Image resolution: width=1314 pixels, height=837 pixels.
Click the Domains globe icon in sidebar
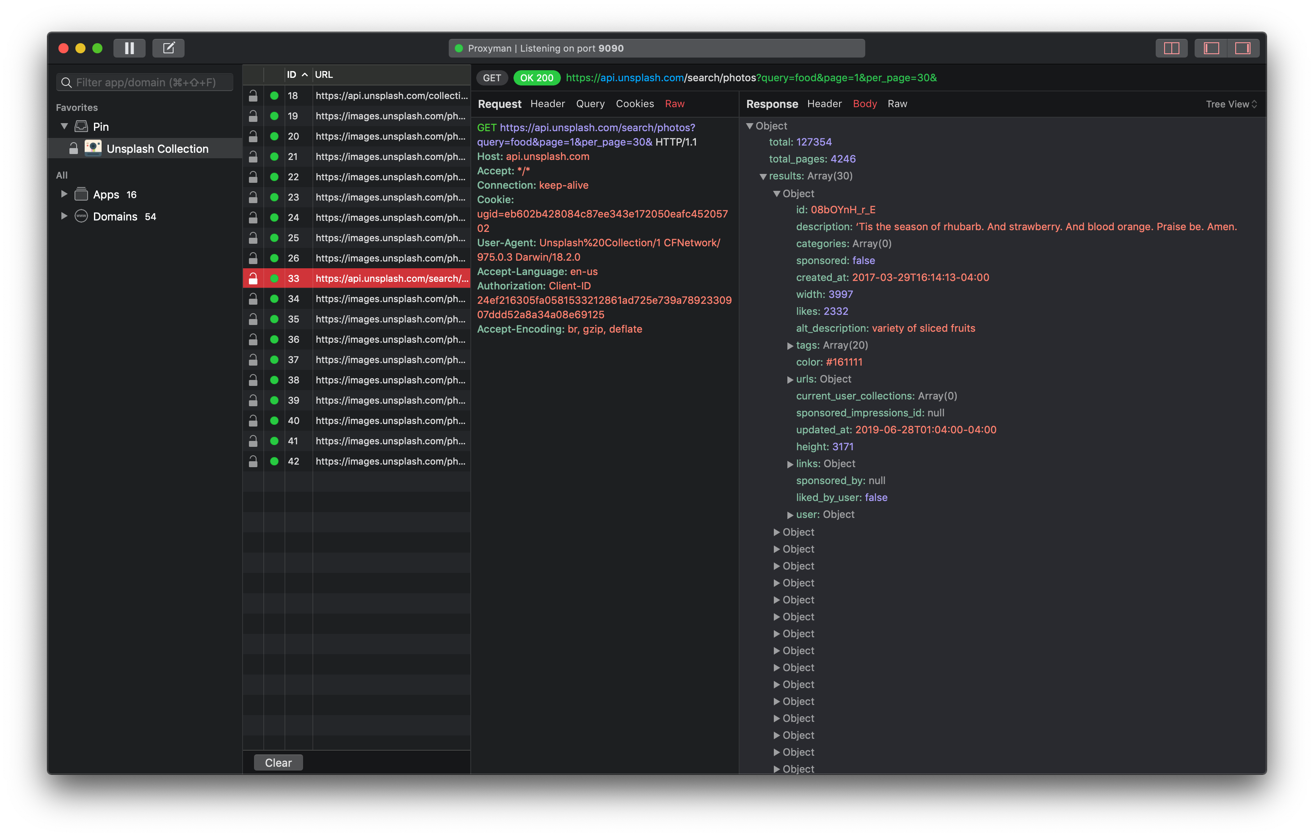point(81,216)
